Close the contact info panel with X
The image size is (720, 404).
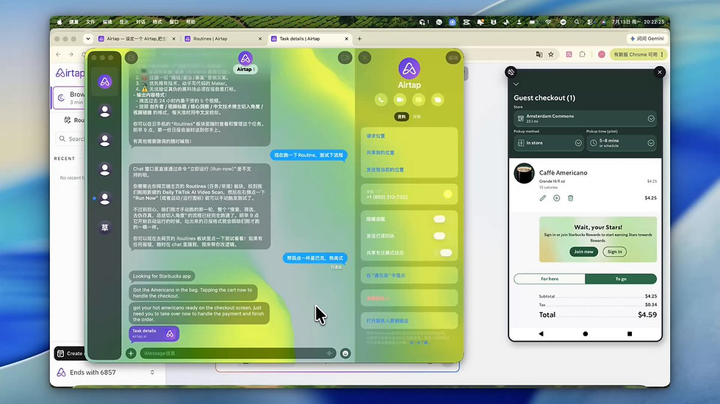click(x=364, y=58)
